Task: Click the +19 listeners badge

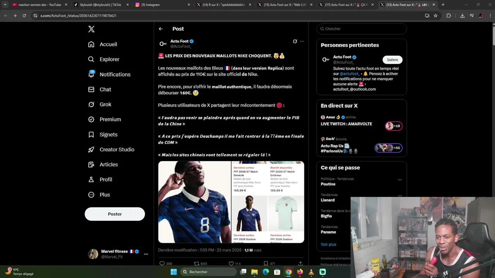Action: [x=394, y=126]
